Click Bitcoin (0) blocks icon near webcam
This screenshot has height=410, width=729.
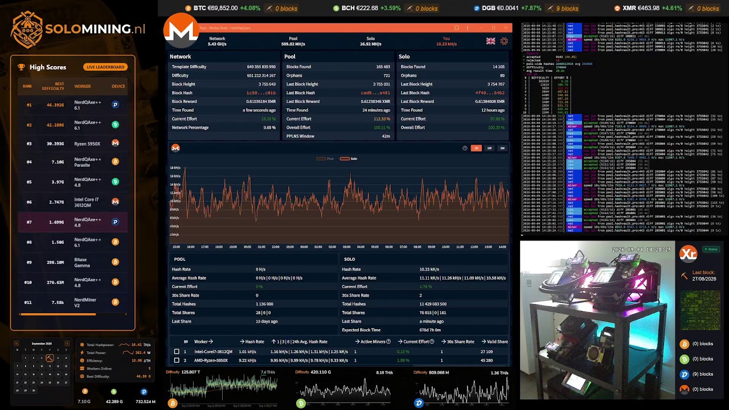tap(685, 344)
